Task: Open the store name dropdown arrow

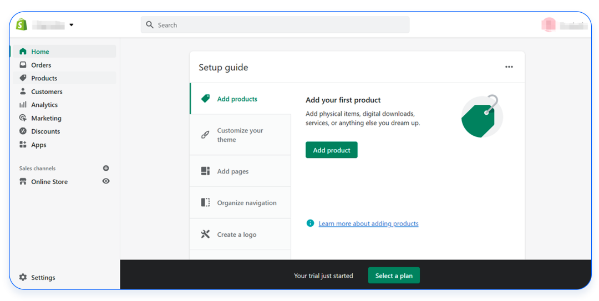Action: 72,25
